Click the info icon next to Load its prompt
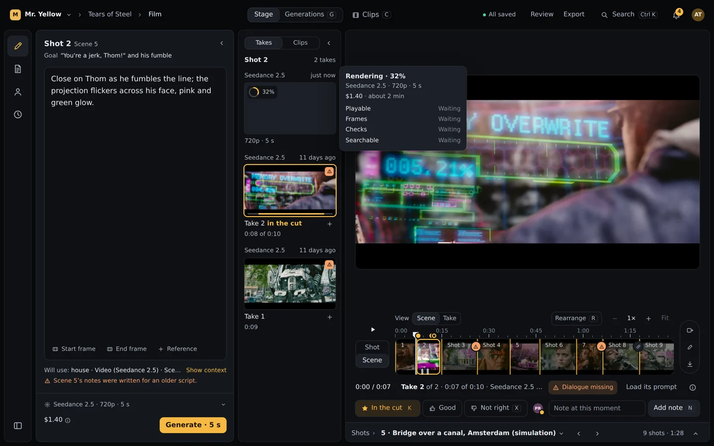 (693, 388)
